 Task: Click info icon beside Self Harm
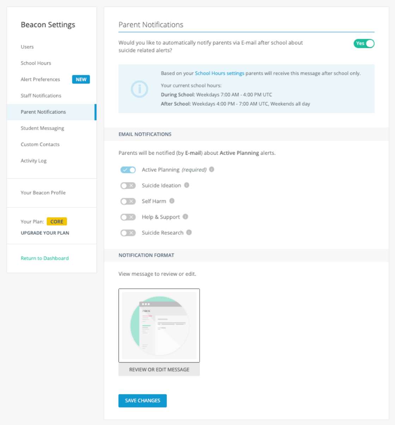point(172,201)
